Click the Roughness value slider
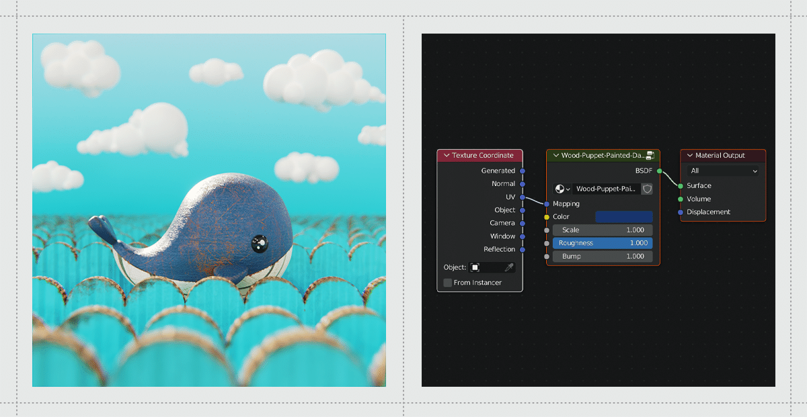 coord(603,243)
